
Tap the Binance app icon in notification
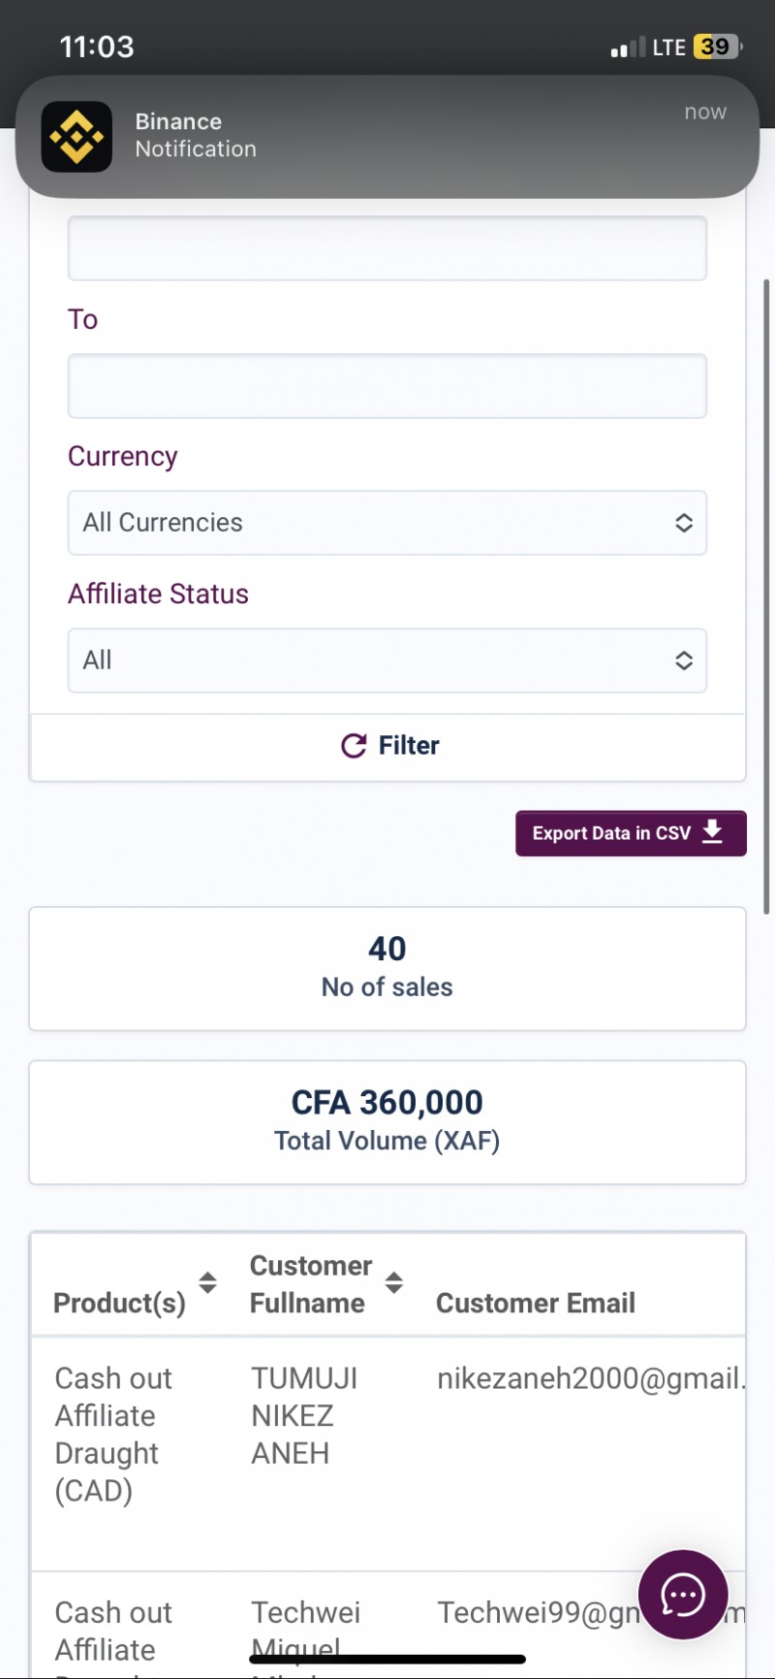point(77,137)
